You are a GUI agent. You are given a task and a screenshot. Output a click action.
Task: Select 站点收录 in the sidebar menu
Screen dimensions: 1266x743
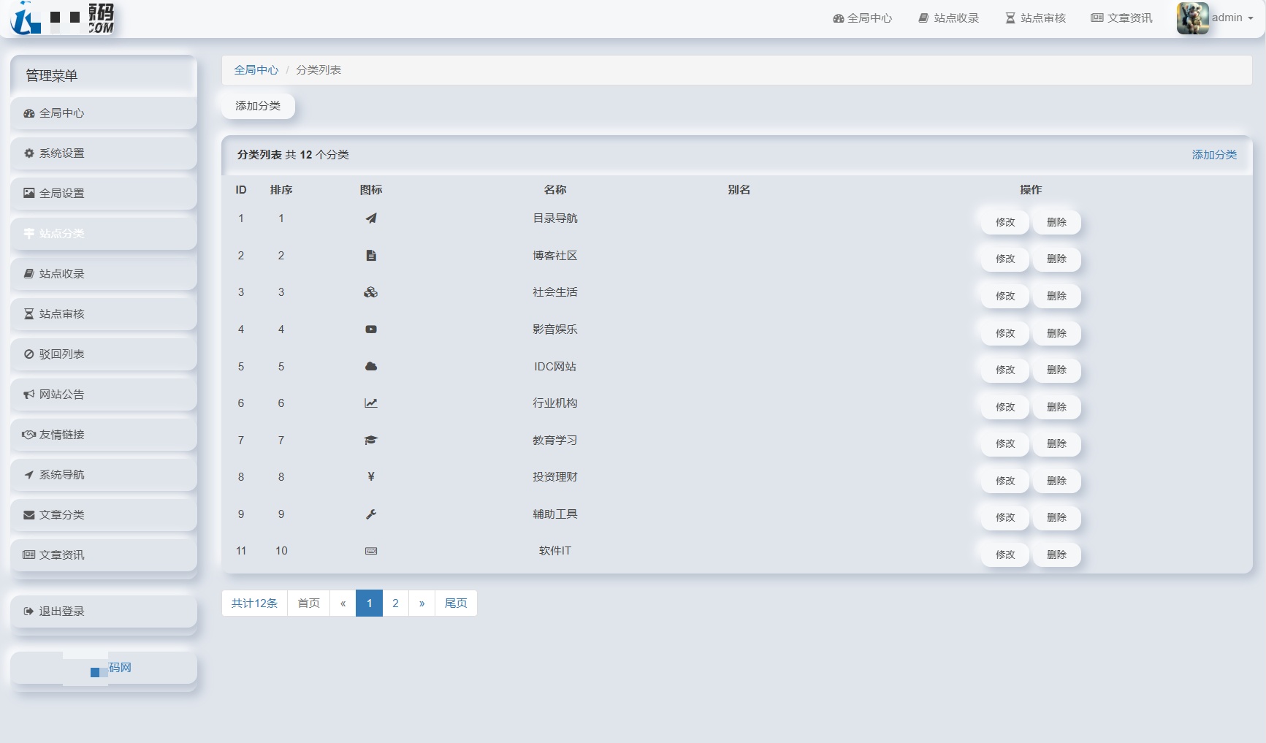104,274
